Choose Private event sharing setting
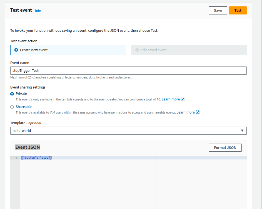This screenshot has height=209, width=262. [x=11, y=94]
